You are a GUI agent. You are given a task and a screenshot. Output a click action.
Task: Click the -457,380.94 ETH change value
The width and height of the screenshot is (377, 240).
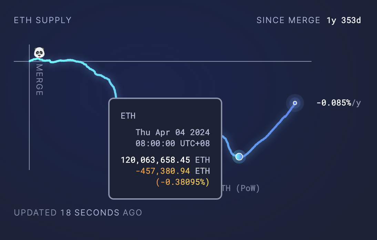[x=173, y=171]
